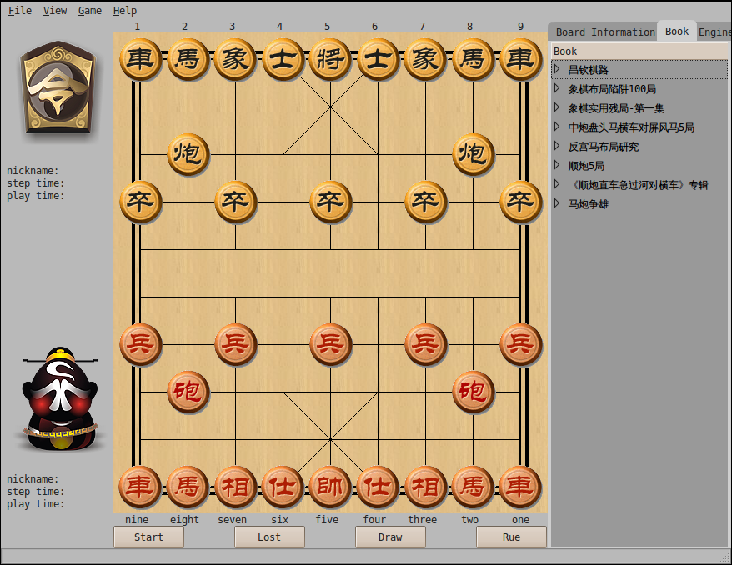The width and height of the screenshot is (732, 565).
Task: Select the red cannon on file two
Action: [x=473, y=392]
